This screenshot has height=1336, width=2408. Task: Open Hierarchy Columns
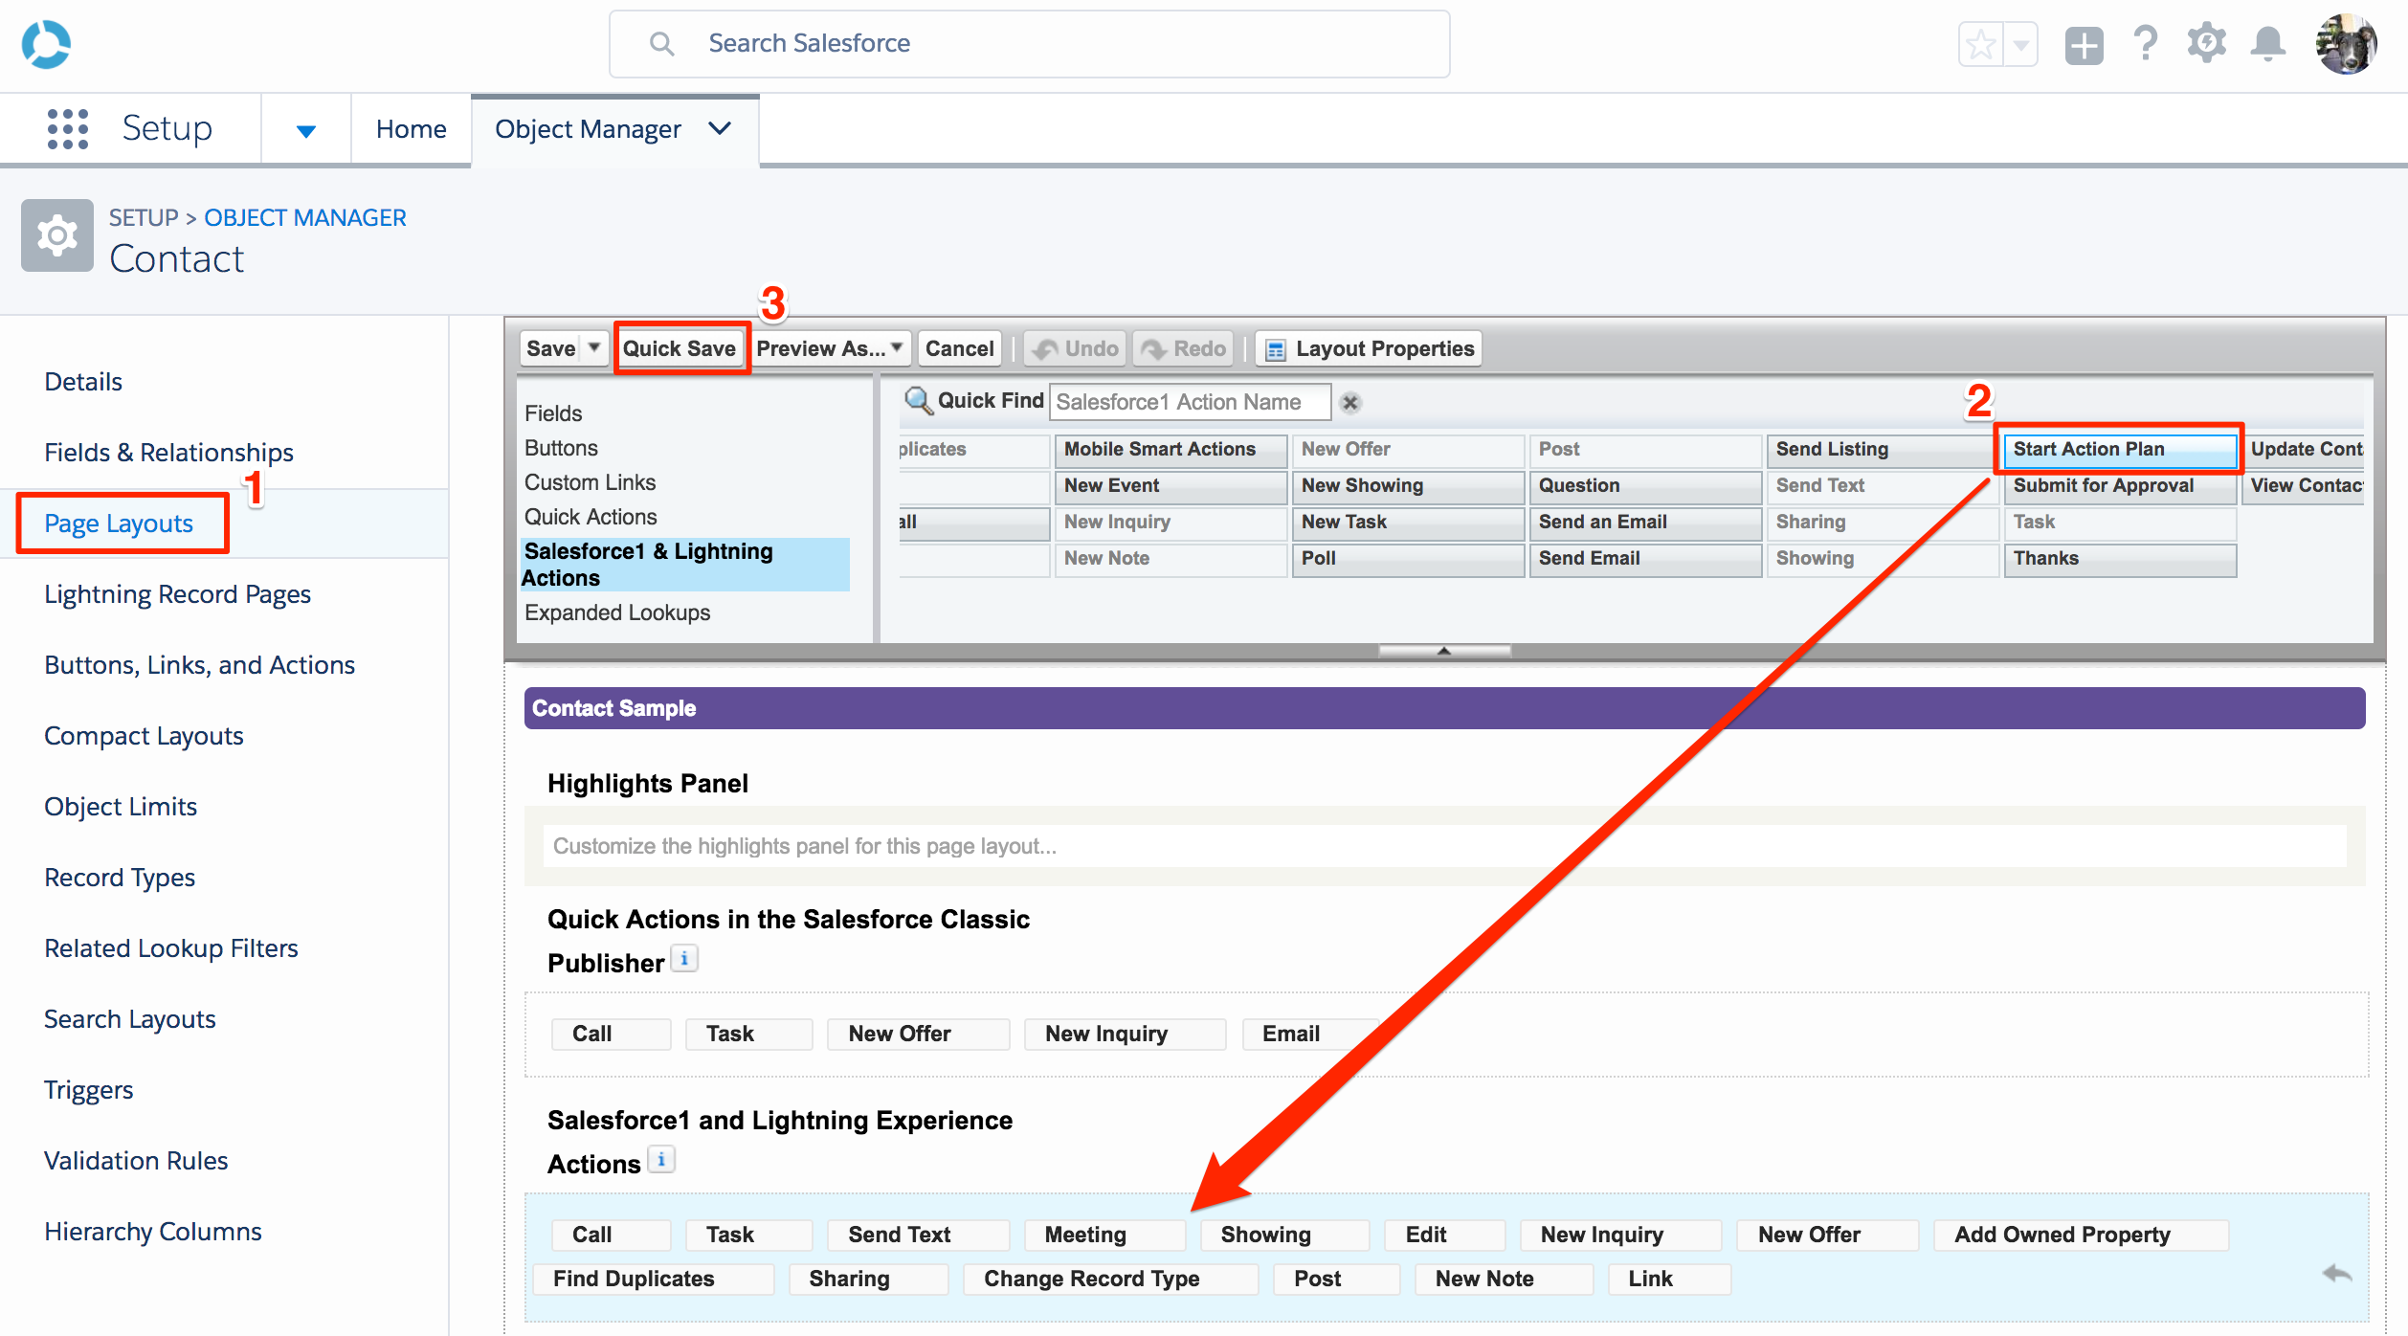click(x=153, y=1232)
